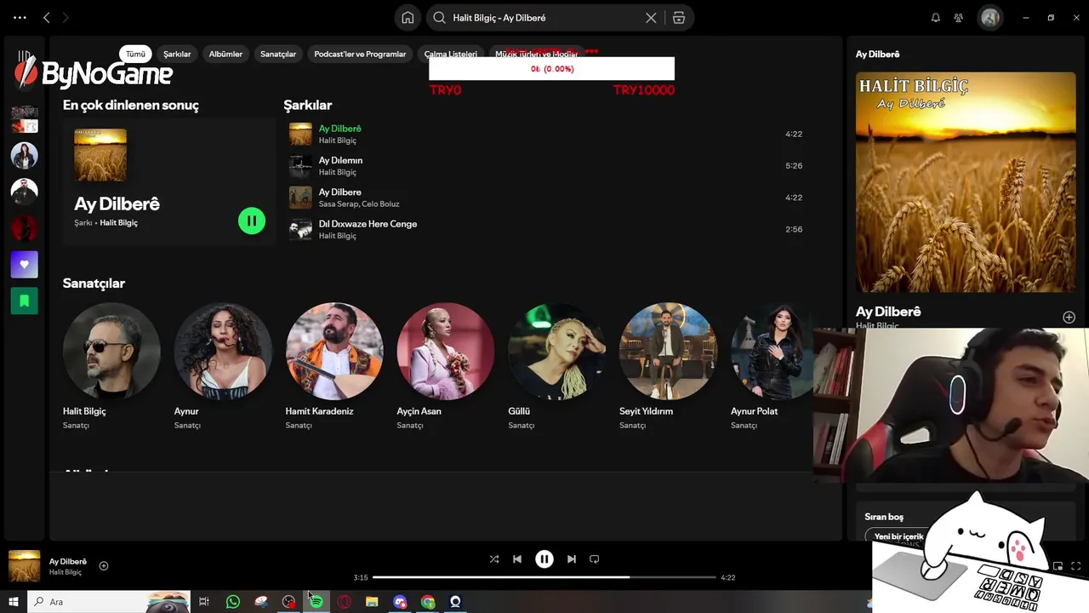Open the three-dot app menu
The height and width of the screenshot is (613, 1089).
click(x=20, y=17)
